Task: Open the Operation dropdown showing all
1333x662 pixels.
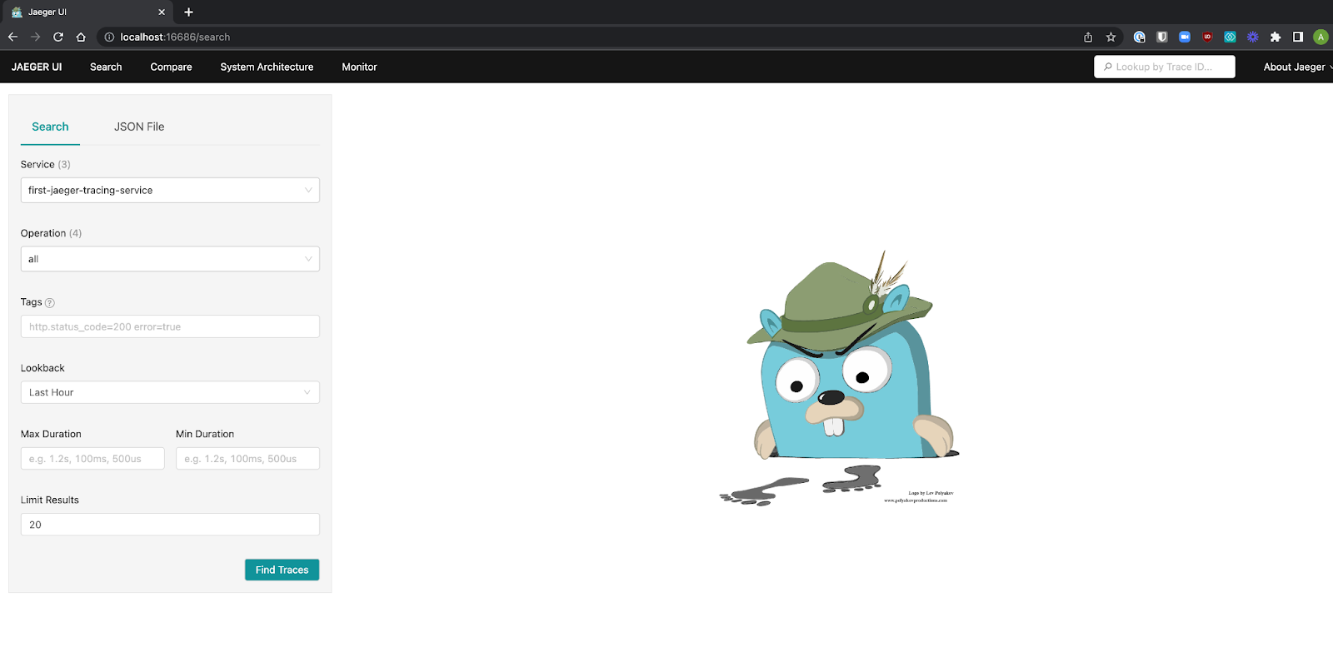Action: 170,259
